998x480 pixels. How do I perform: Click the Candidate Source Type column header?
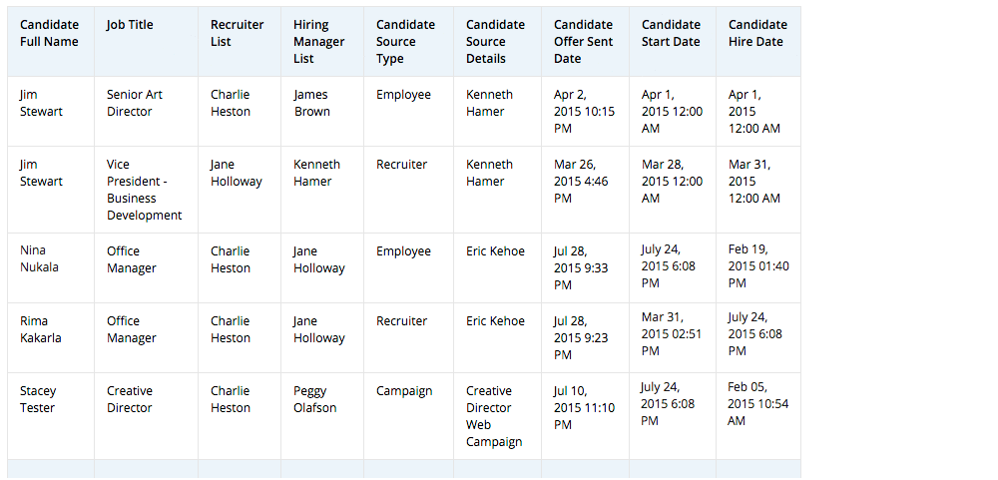point(405,41)
